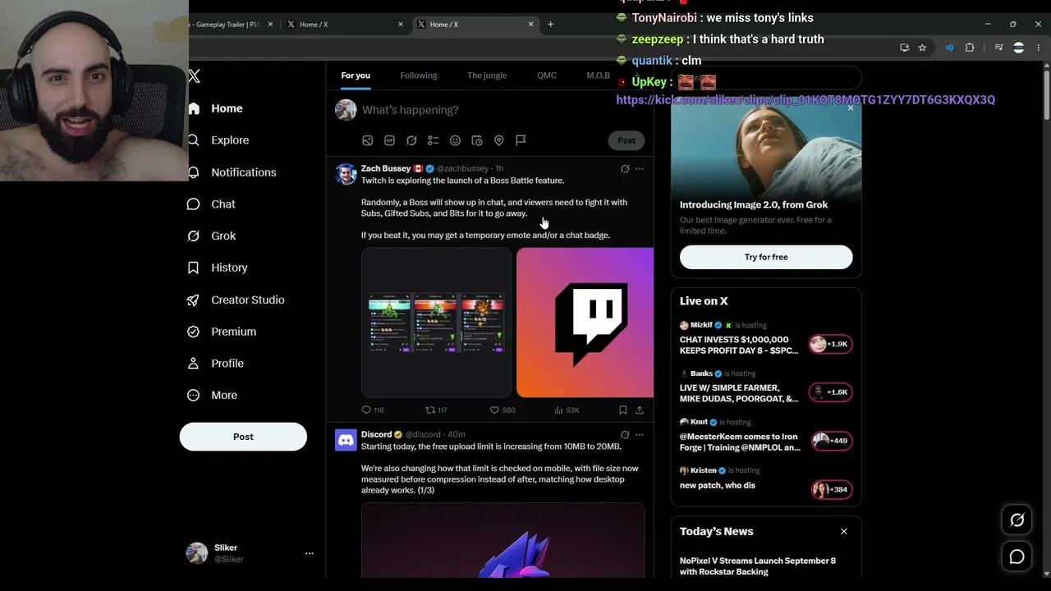The width and height of the screenshot is (1051, 591).
Task: View analytics for Zach Bussey's post
Action: click(567, 410)
